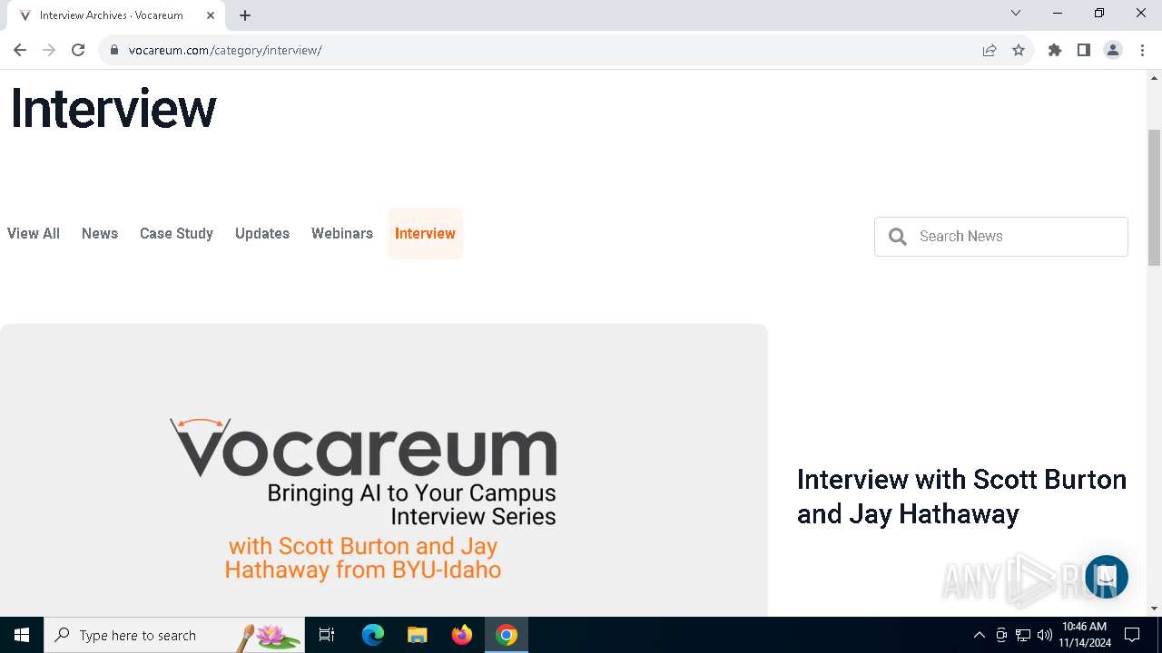Click the Search News magnifier icon
The height and width of the screenshot is (653, 1162).
[898, 237]
